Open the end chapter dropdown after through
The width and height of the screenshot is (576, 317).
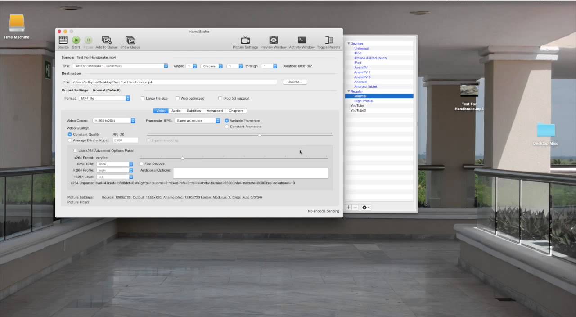(x=269, y=66)
